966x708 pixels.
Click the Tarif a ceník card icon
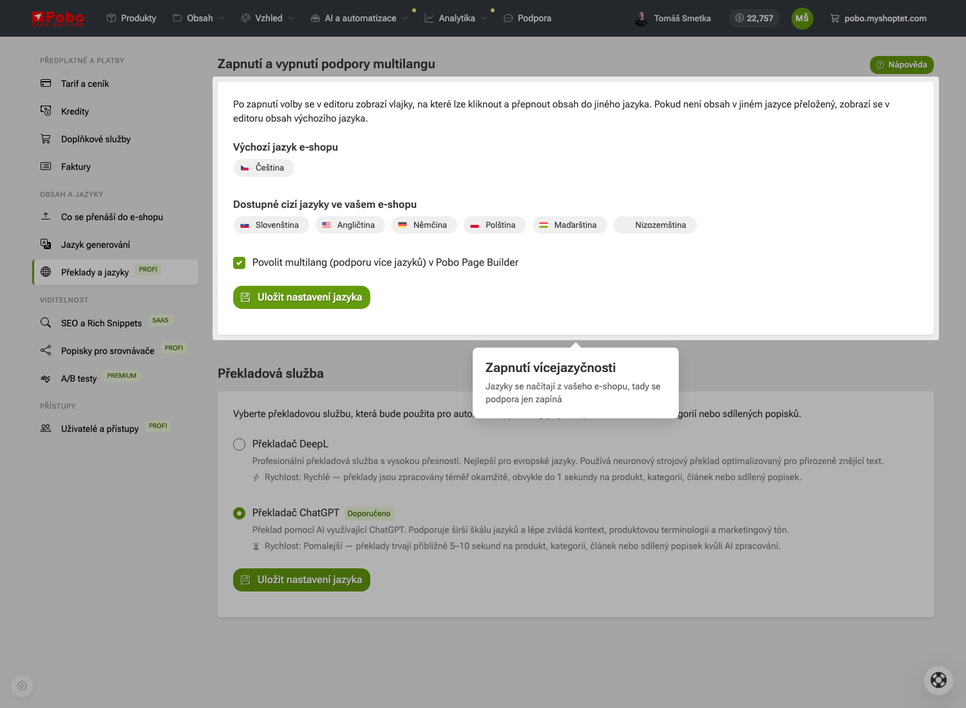pos(46,83)
